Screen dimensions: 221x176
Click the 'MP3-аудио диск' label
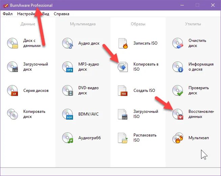pos(89,67)
